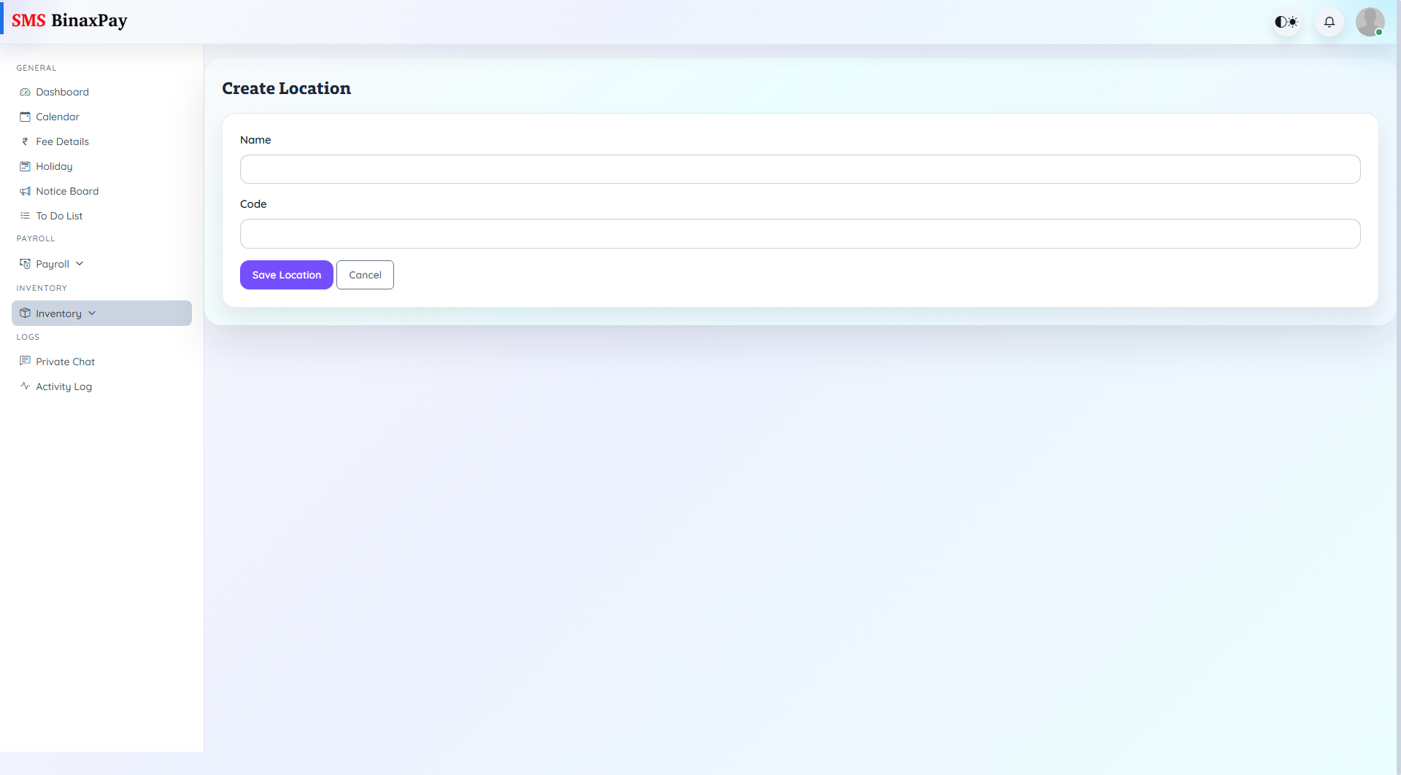Open the Holiday menu item

click(x=54, y=166)
